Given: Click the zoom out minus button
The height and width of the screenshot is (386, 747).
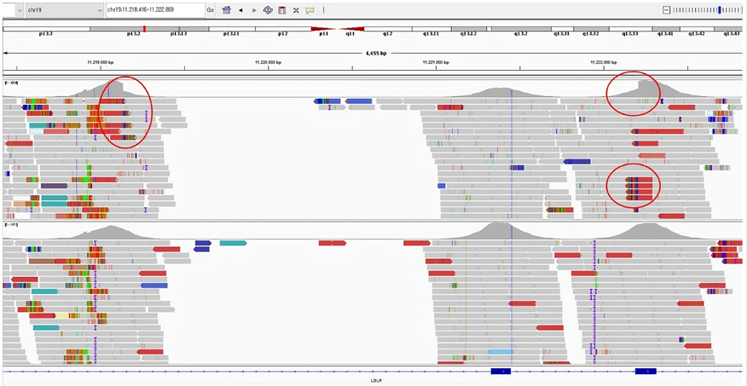Looking at the screenshot, I should click(666, 10).
